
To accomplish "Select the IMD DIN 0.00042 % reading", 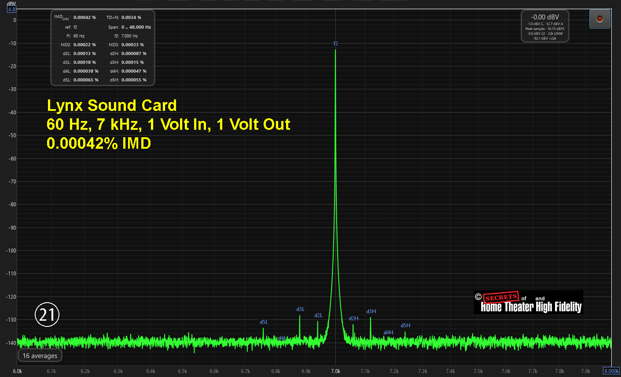I will [x=75, y=18].
